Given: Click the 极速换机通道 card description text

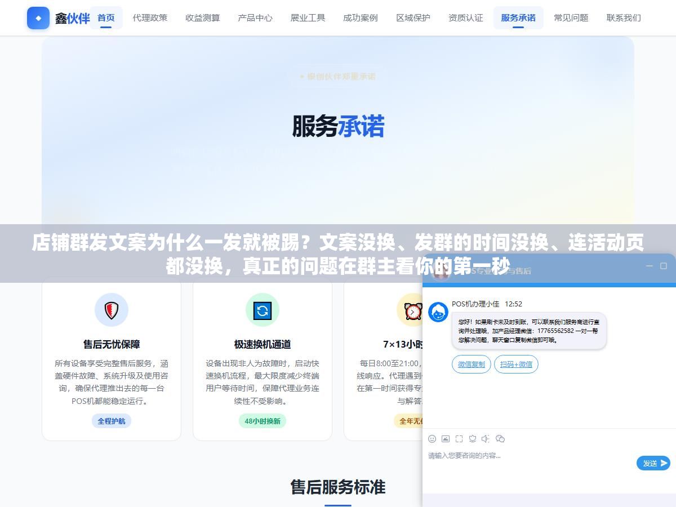Looking at the screenshot, I should 263,383.
